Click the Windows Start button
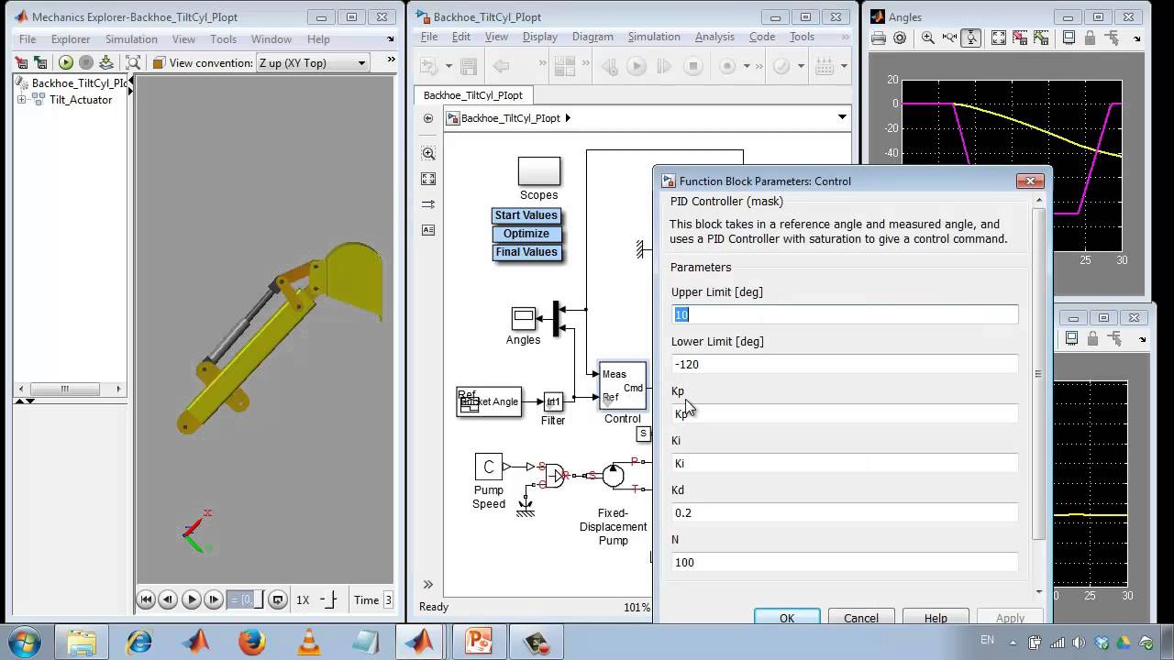 tap(23, 641)
